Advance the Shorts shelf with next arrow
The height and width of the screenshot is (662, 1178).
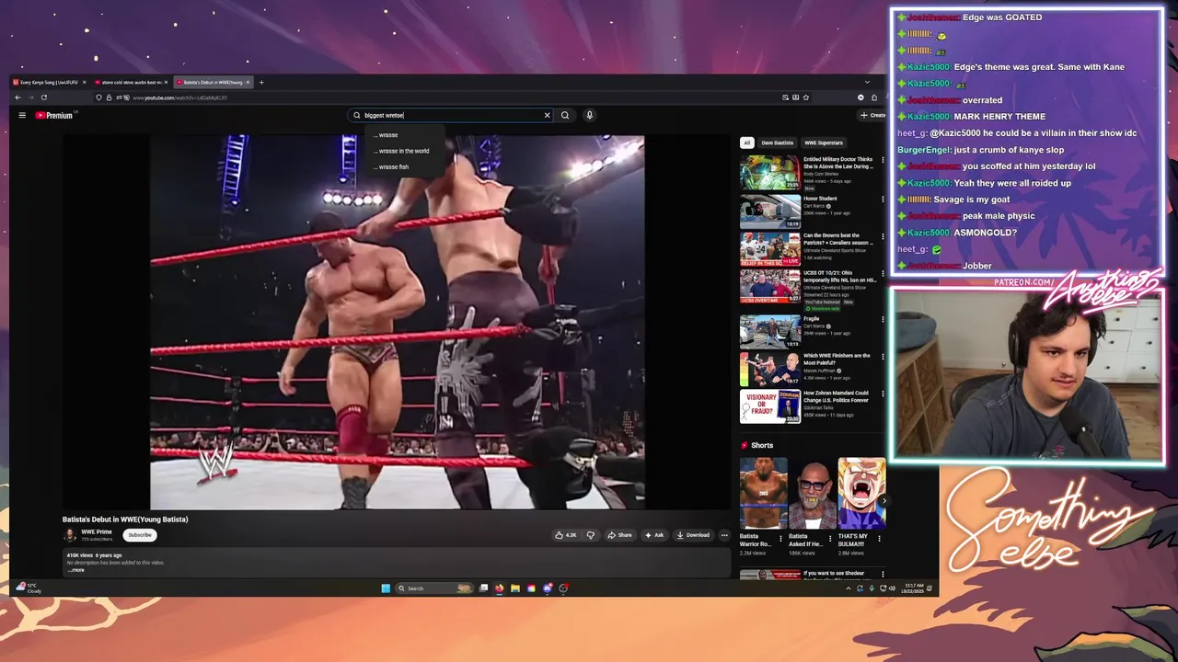[883, 501]
